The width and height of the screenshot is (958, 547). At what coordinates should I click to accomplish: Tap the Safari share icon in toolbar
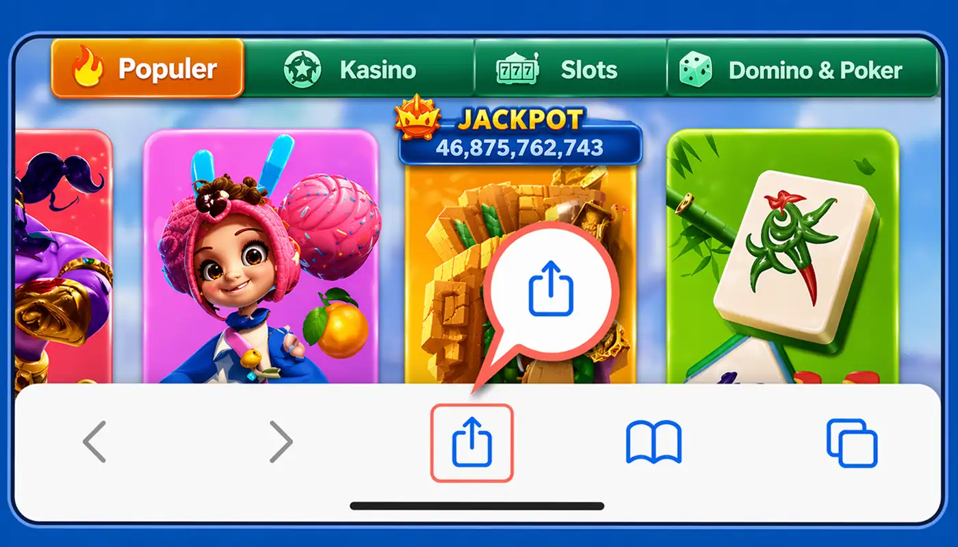pos(471,442)
